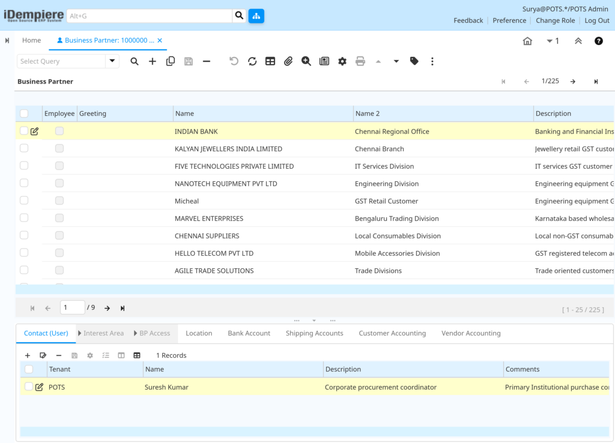Click Log Out
Image resolution: width=615 pixels, height=443 pixels.
tap(597, 20)
